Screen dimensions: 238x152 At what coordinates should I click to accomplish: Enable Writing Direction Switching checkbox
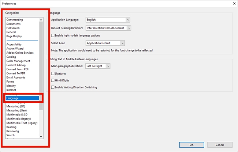(53, 87)
